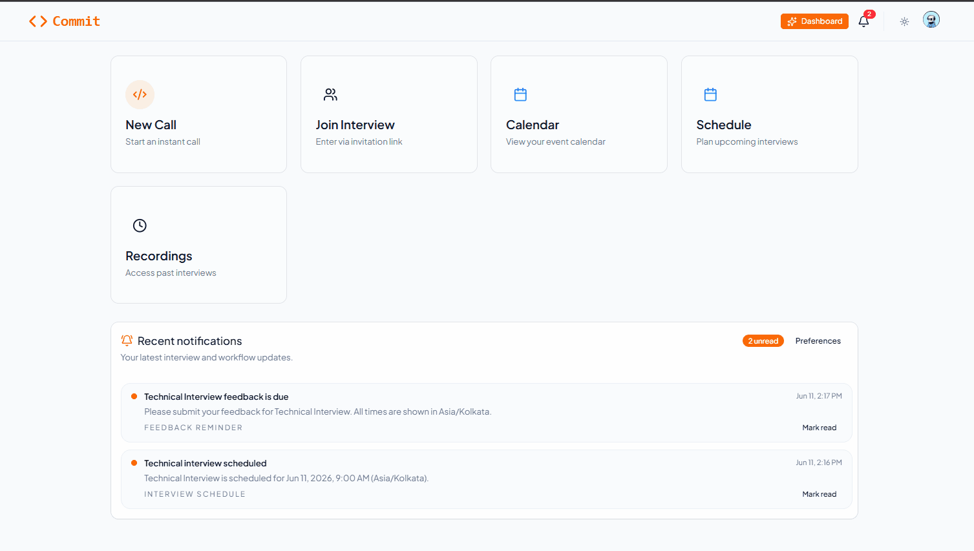Click the Commit logo code brackets icon
This screenshot has height=551, width=974.
pos(38,21)
